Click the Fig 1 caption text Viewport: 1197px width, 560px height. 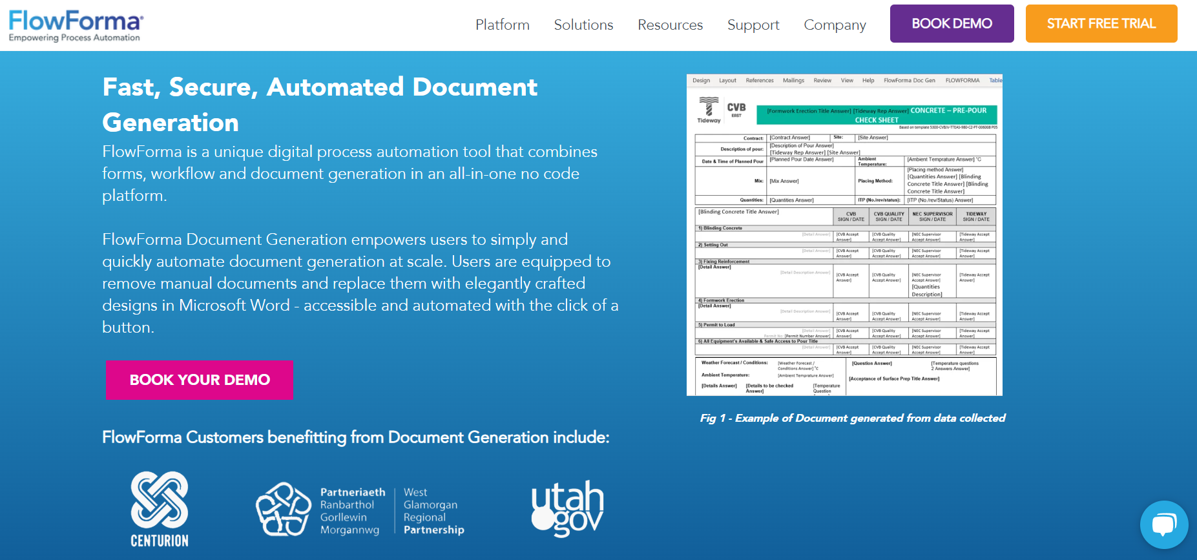(853, 418)
